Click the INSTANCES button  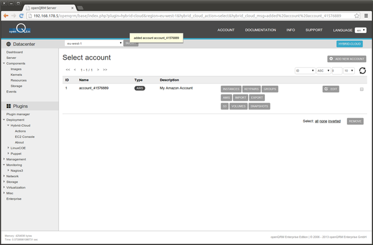pyautogui.click(x=231, y=89)
